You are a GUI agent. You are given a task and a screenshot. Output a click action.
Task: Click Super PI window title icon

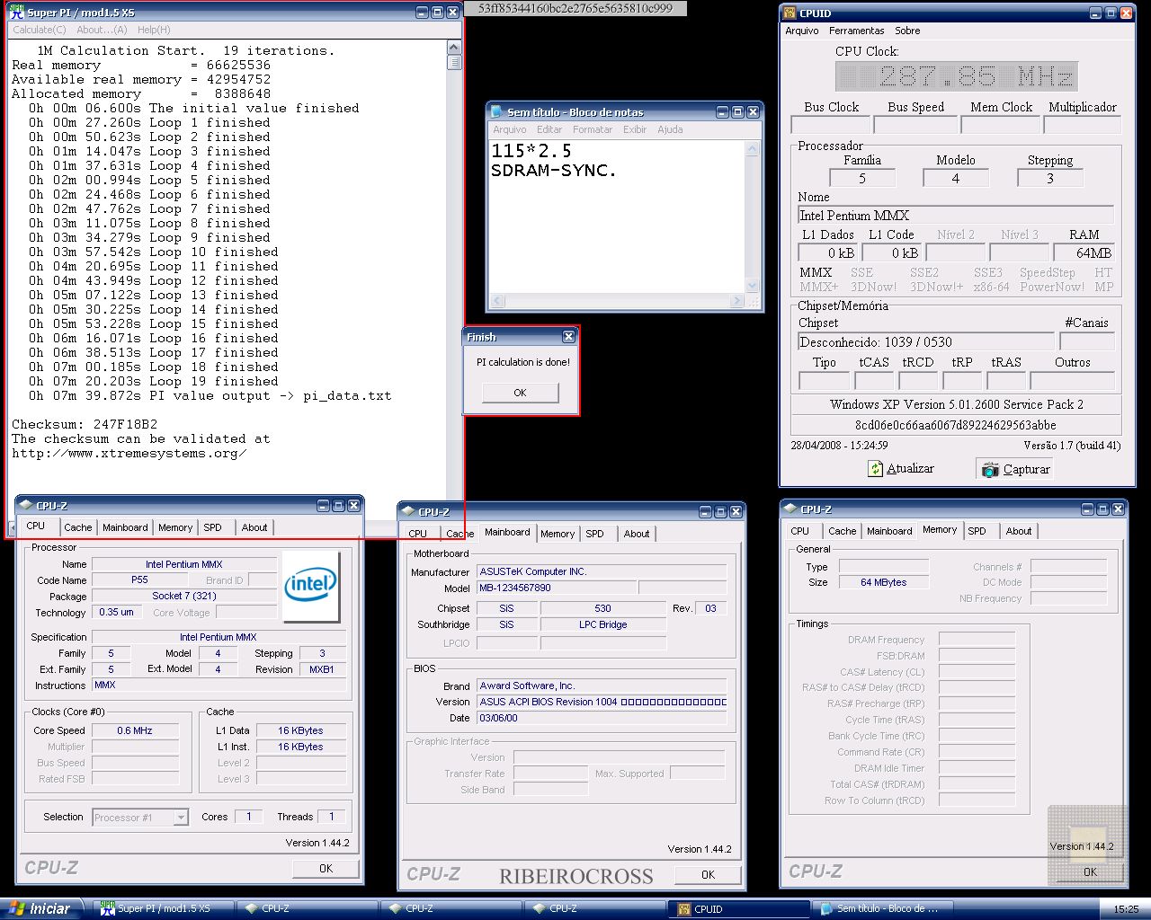[16, 13]
